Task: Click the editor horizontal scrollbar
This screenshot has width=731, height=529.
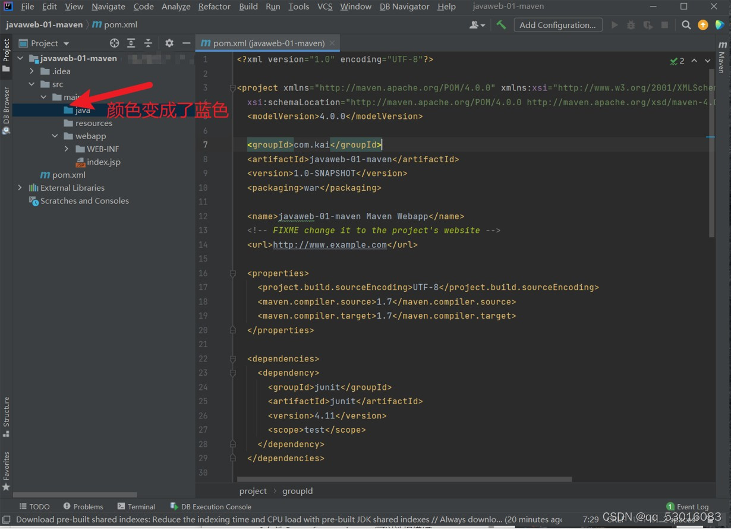Action: tap(404, 479)
